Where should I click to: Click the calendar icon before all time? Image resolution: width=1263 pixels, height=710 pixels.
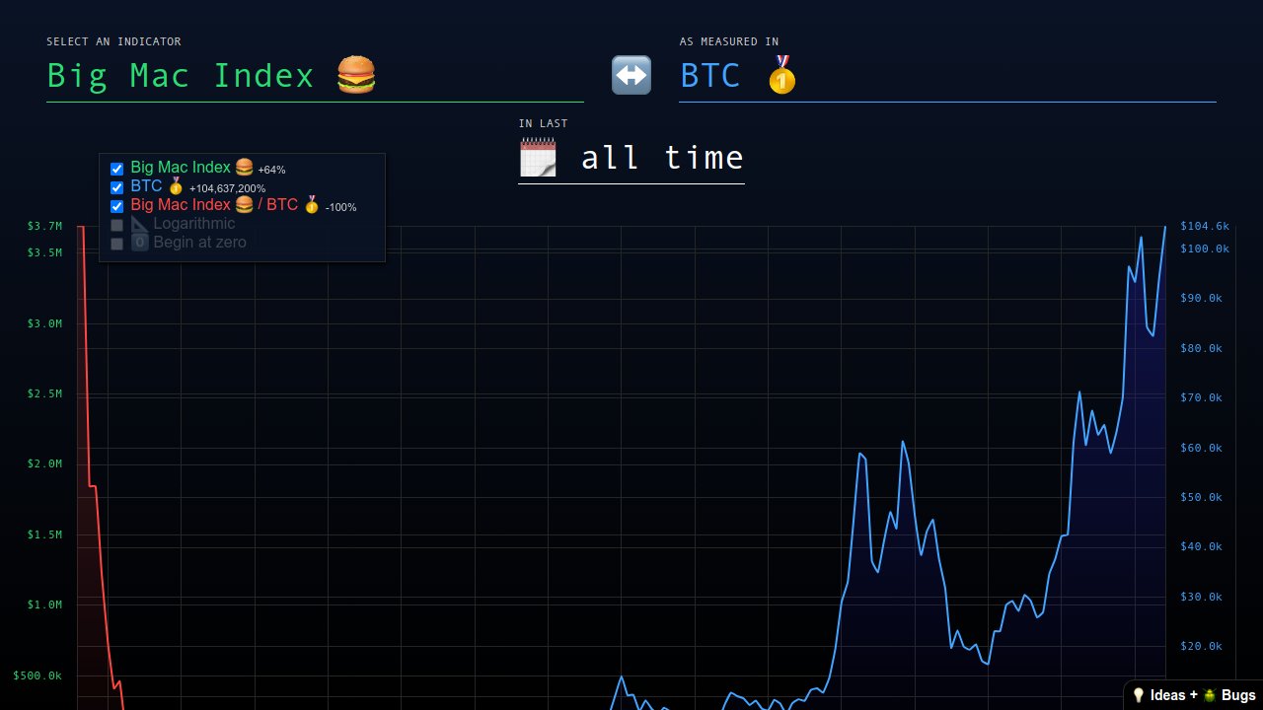(538, 157)
